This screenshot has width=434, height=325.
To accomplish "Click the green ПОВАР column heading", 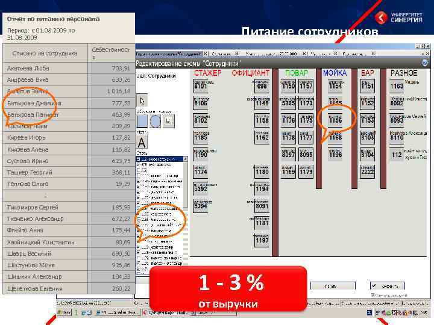I will click(x=297, y=73).
